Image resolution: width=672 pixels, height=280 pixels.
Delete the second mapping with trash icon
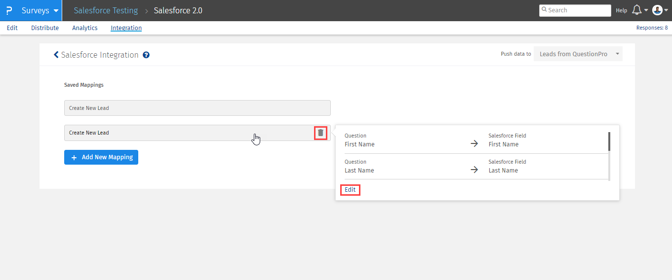point(320,133)
